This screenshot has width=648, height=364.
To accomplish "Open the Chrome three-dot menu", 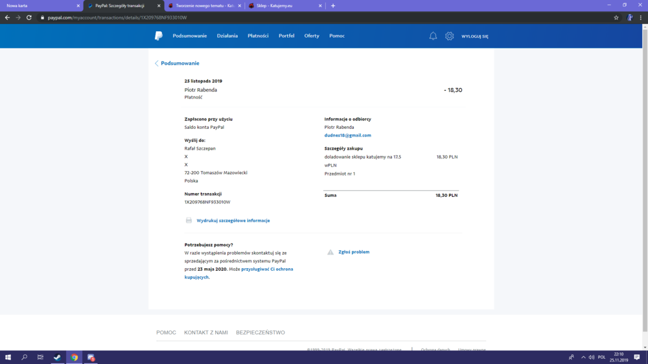I will (641, 17).
